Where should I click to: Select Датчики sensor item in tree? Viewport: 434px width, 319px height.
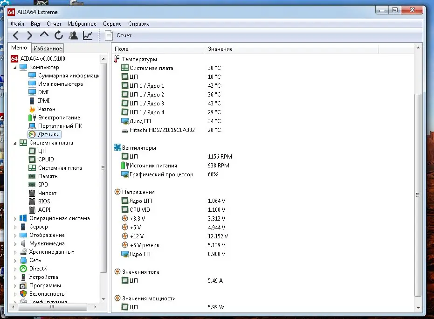tap(48, 134)
